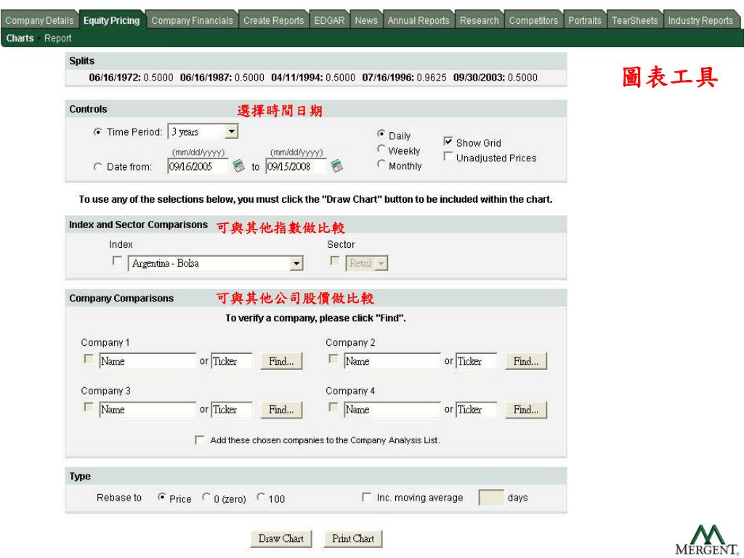The height and width of the screenshot is (558, 744).
Task: Focus Company 2 Name field
Action: click(392, 361)
